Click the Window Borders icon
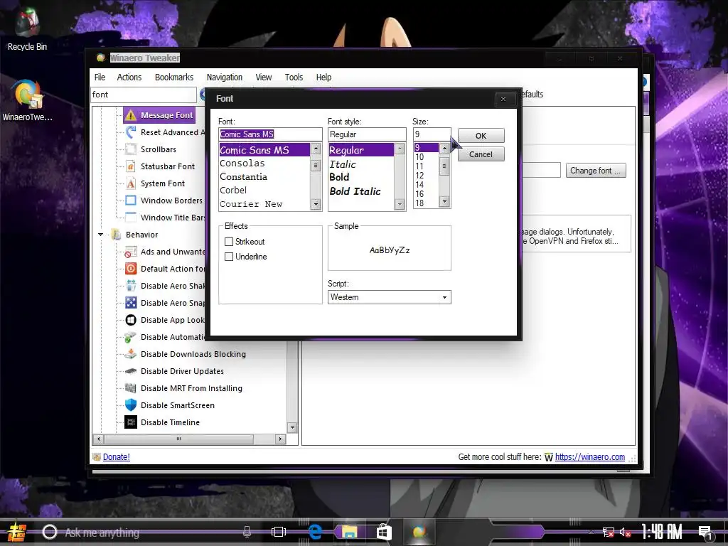Viewport: 728px width, 546px height. pos(131,200)
